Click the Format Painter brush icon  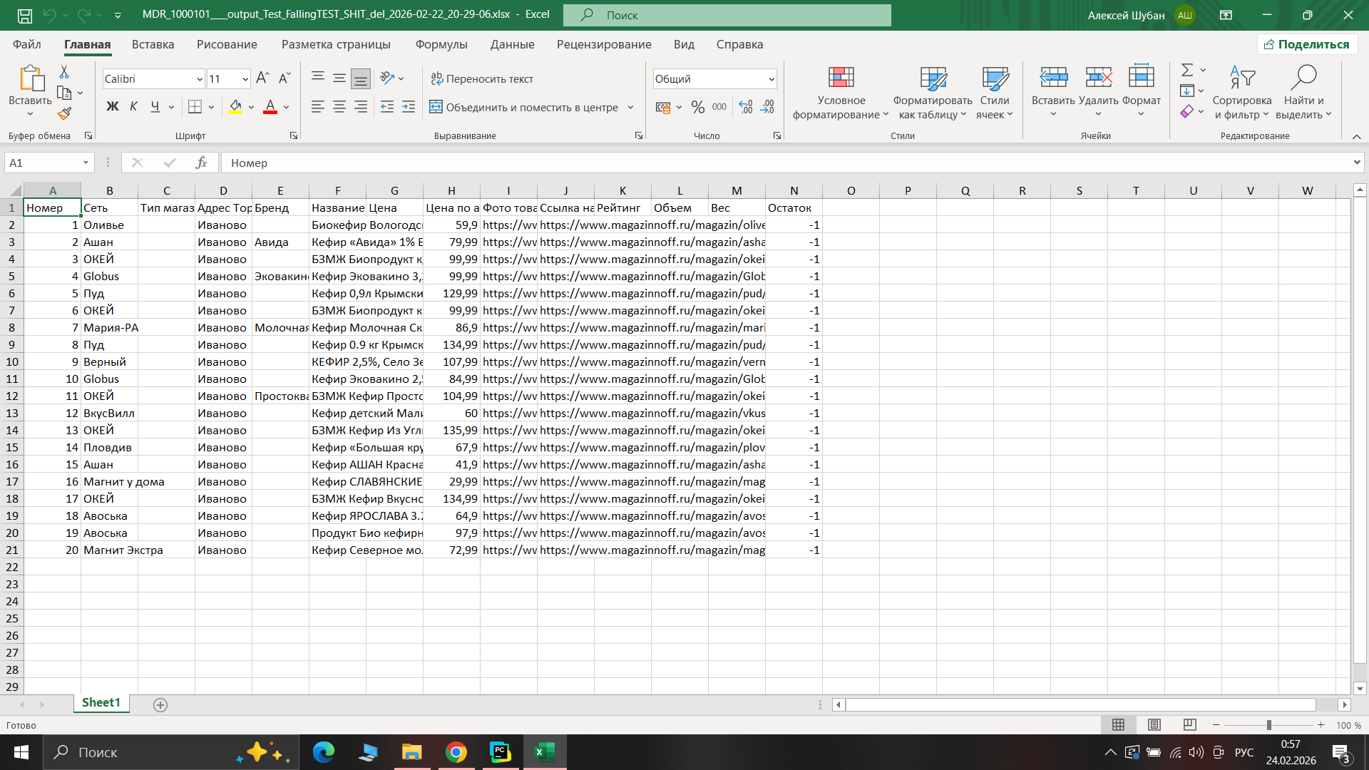[x=64, y=113]
